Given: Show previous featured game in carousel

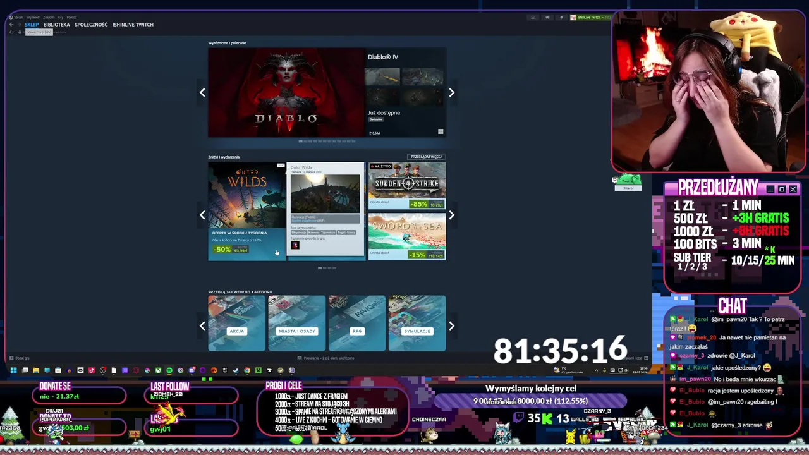Looking at the screenshot, I should [x=202, y=92].
